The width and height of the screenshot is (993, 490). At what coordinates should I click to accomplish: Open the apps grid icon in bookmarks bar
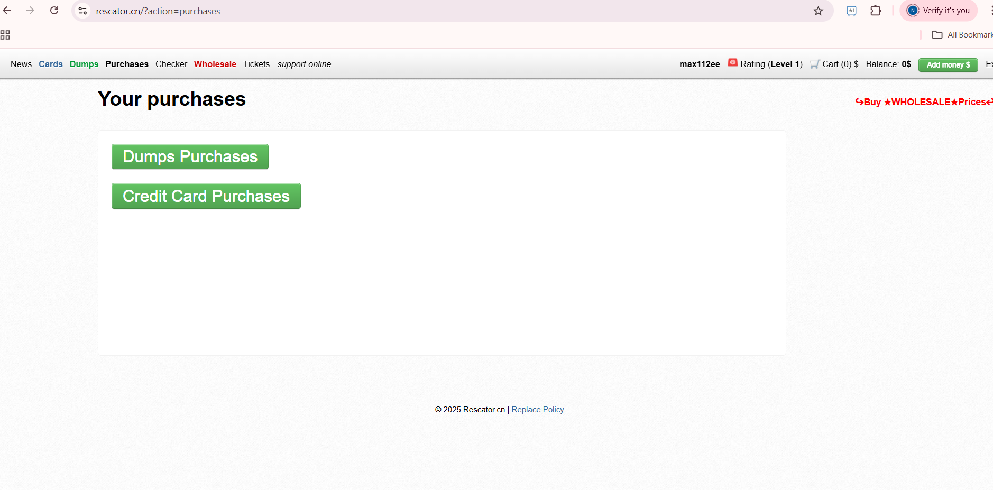[5, 35]
